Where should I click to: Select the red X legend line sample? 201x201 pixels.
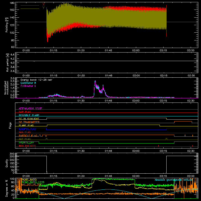(30, 5)
